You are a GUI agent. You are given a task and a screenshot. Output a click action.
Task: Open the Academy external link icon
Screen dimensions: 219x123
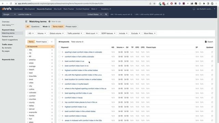(x=110, y=9)
